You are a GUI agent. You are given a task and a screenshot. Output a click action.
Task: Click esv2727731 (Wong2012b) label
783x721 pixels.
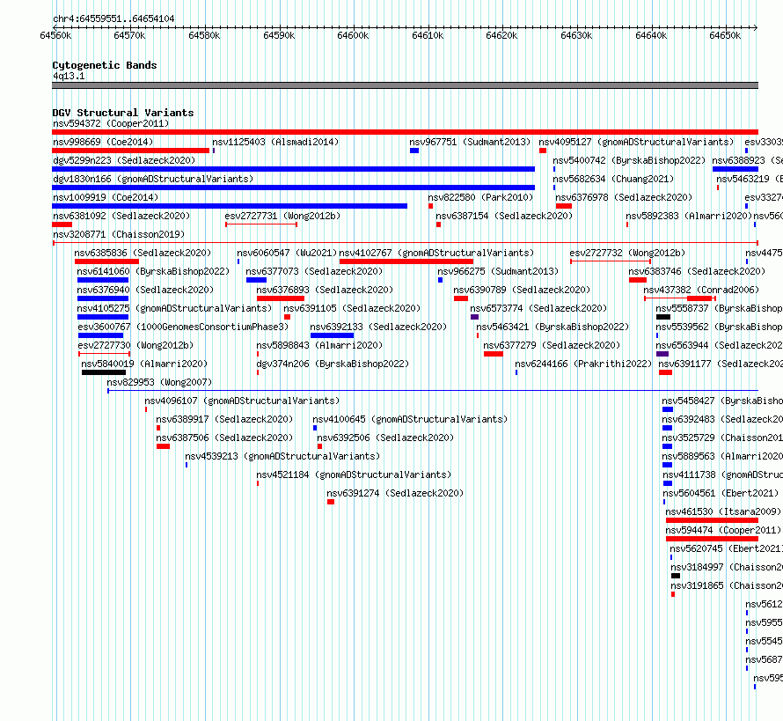point(282,216)
